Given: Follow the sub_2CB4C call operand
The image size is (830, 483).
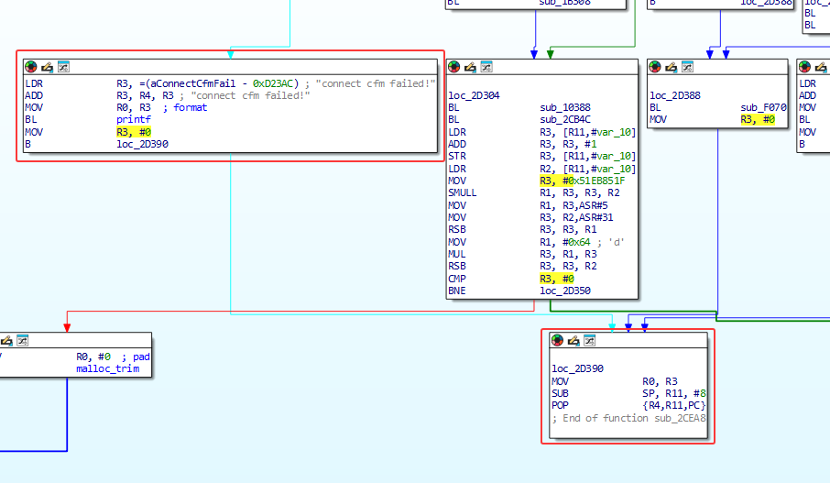Looking at the screenshot, I should (x=566, y=120).
